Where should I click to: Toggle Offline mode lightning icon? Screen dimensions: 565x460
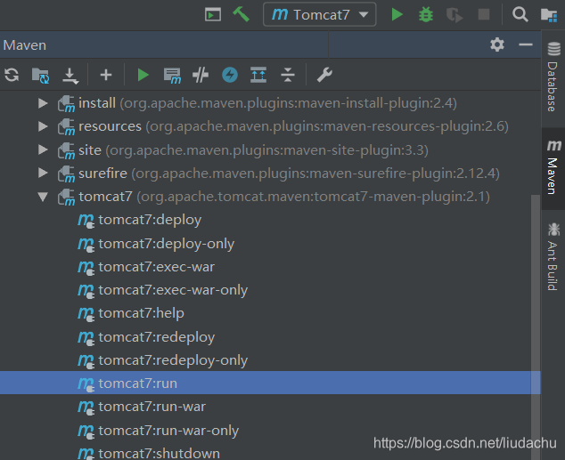[x=230, y=75]
